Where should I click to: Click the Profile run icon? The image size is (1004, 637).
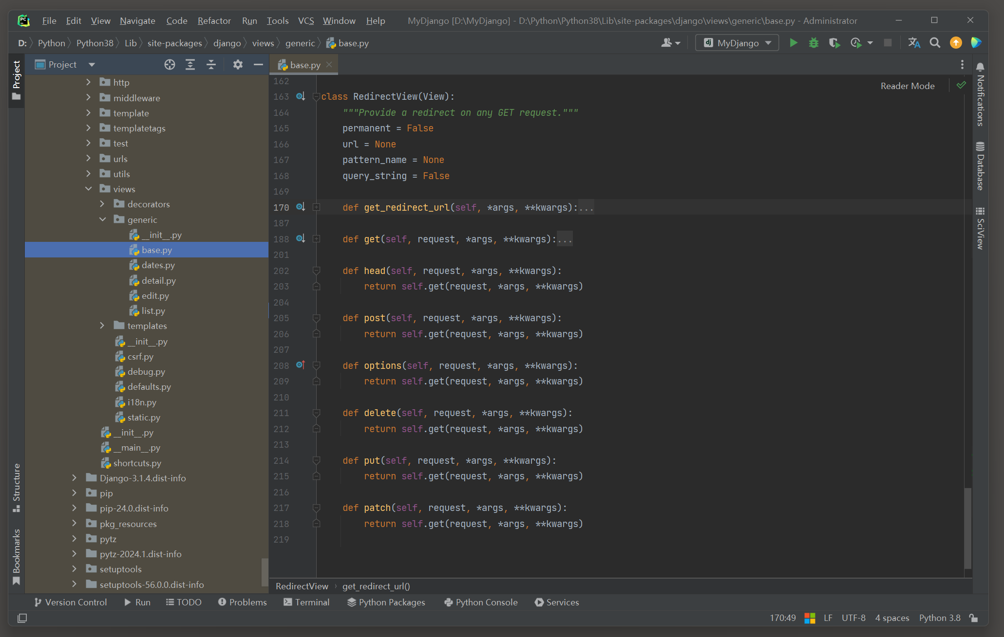(x=856, y=43)
